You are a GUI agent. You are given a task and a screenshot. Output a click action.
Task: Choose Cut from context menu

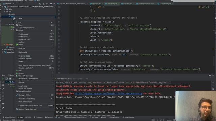34,22
